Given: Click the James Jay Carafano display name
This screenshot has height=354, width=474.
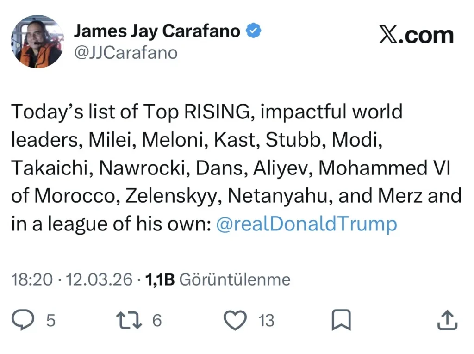Looking at the screenshot, I should 157,31.
